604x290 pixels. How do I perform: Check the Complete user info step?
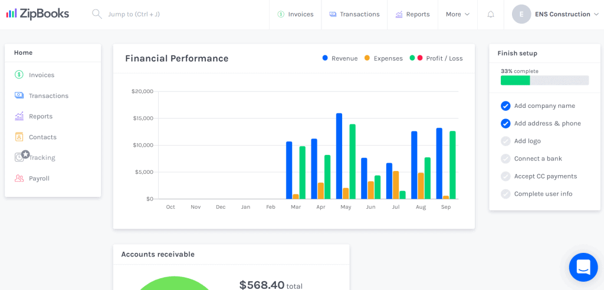click(x=505, y=194)
